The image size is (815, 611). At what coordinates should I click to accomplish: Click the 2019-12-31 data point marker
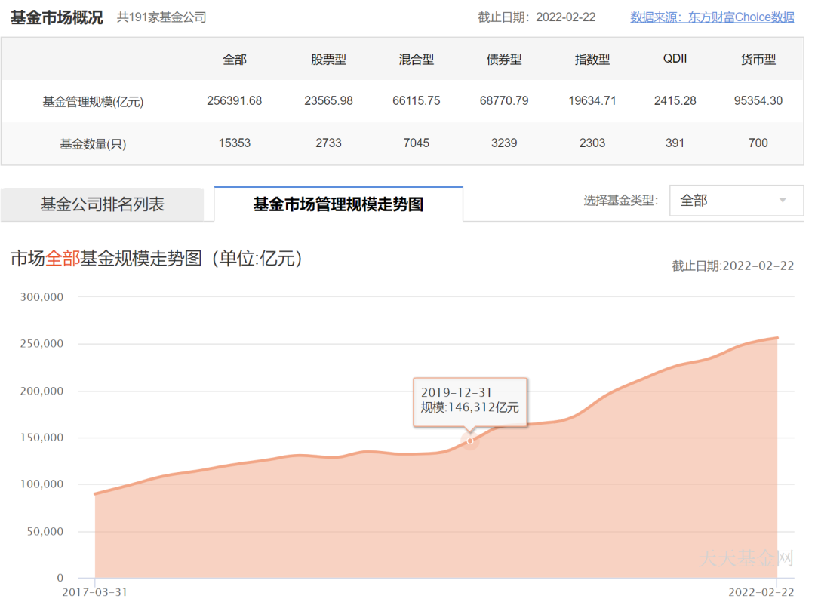pyautogui.click(x=470, y=440)
